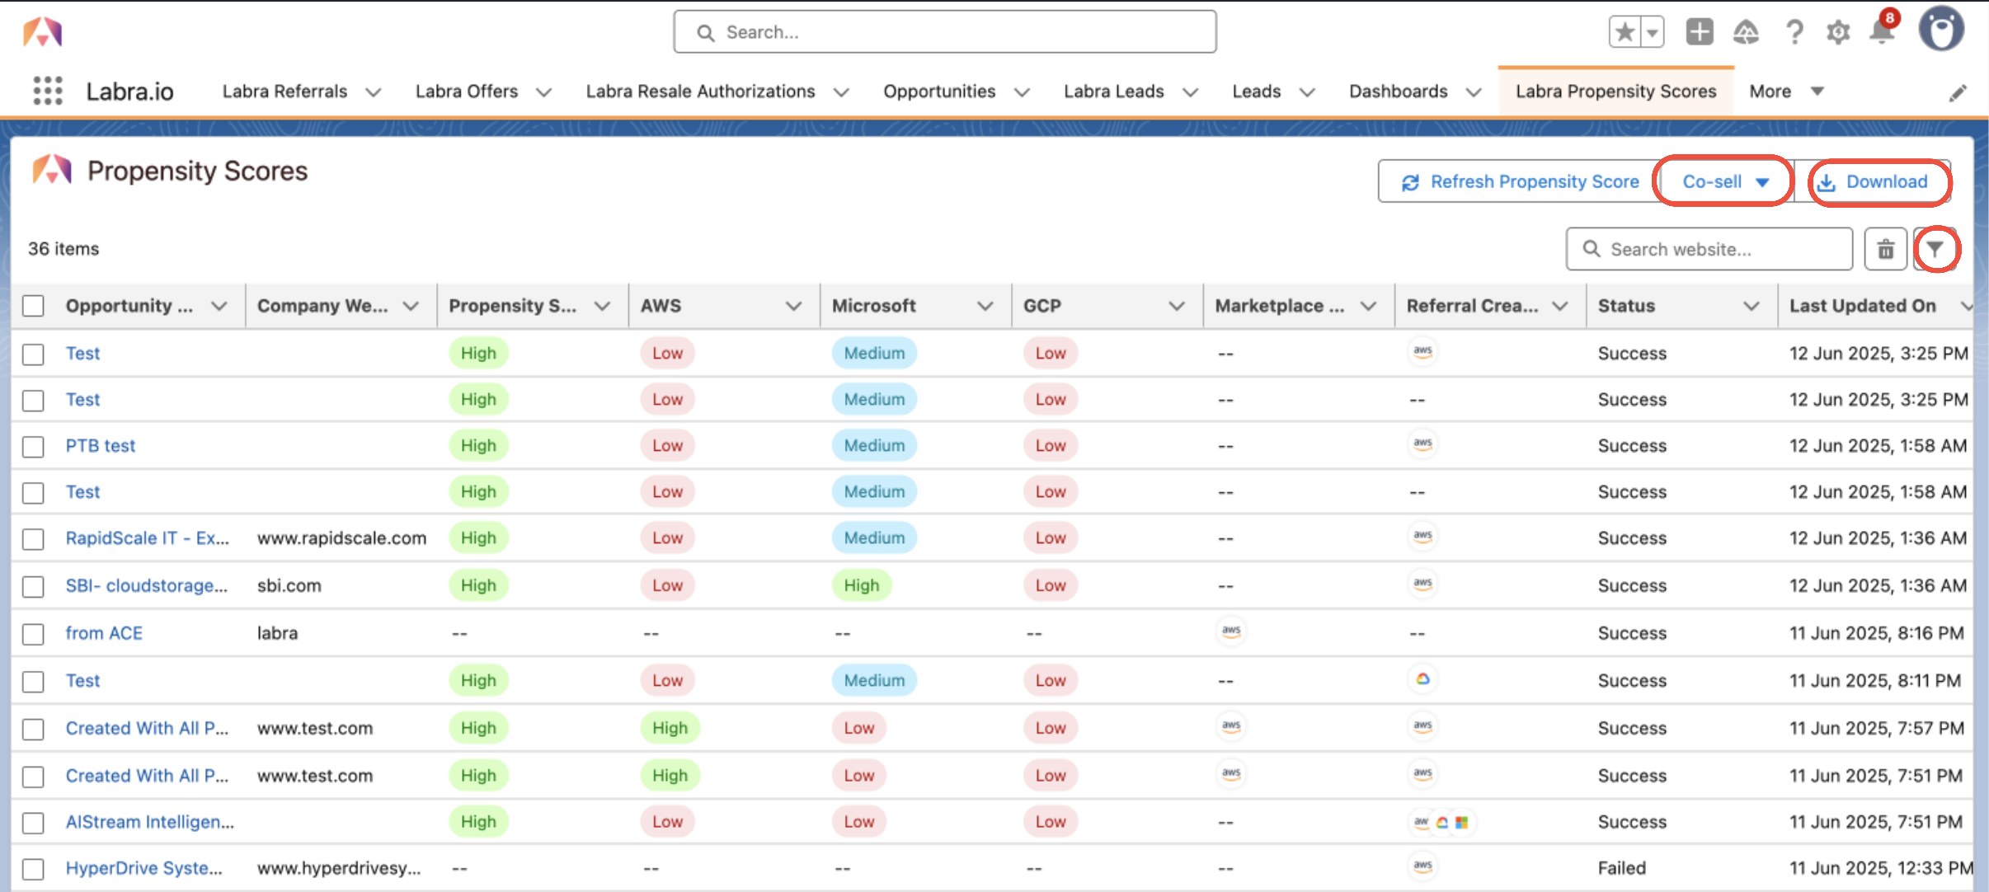
Task: Click the edit navigation pencil icon
Action: click(1958, 93)
